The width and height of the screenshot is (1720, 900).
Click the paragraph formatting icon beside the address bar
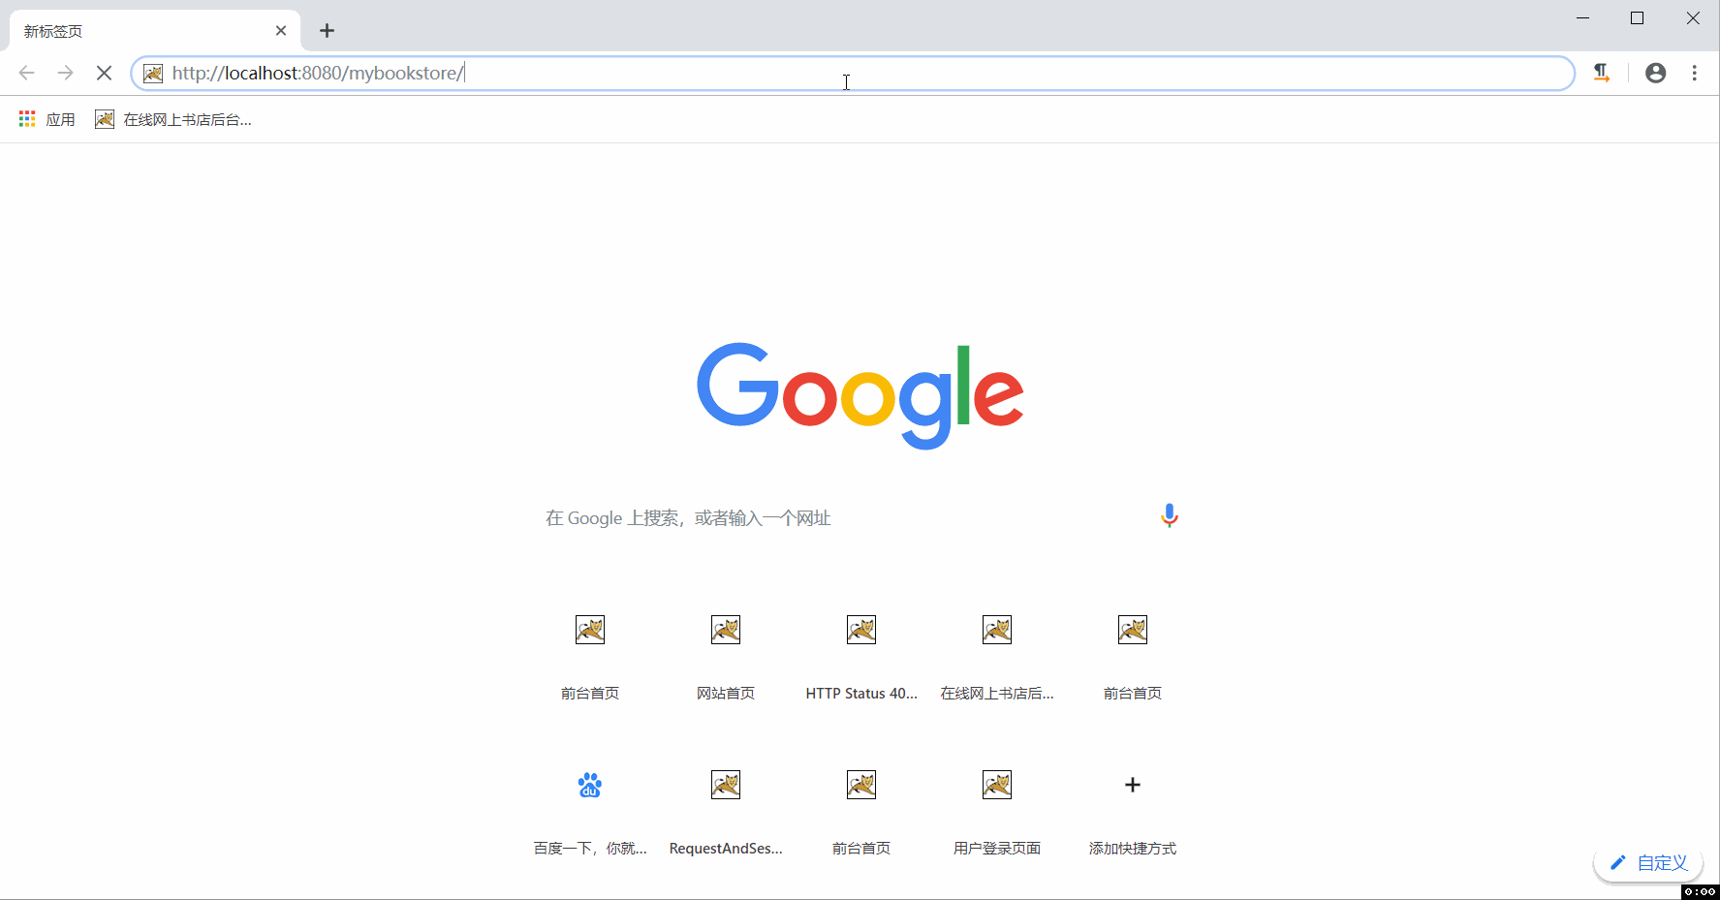[1601, 73]
